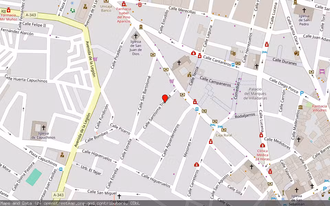The height and width of the screenshot is (206, 330).
Task: Select the Mesones street label
Action: [x=187, y=149]
